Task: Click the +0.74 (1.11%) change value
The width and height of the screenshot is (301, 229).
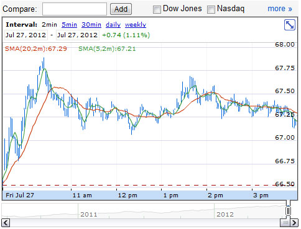Action: (126, 35)
